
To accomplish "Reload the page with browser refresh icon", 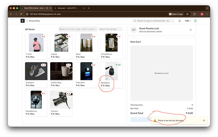I will (21, 14).
